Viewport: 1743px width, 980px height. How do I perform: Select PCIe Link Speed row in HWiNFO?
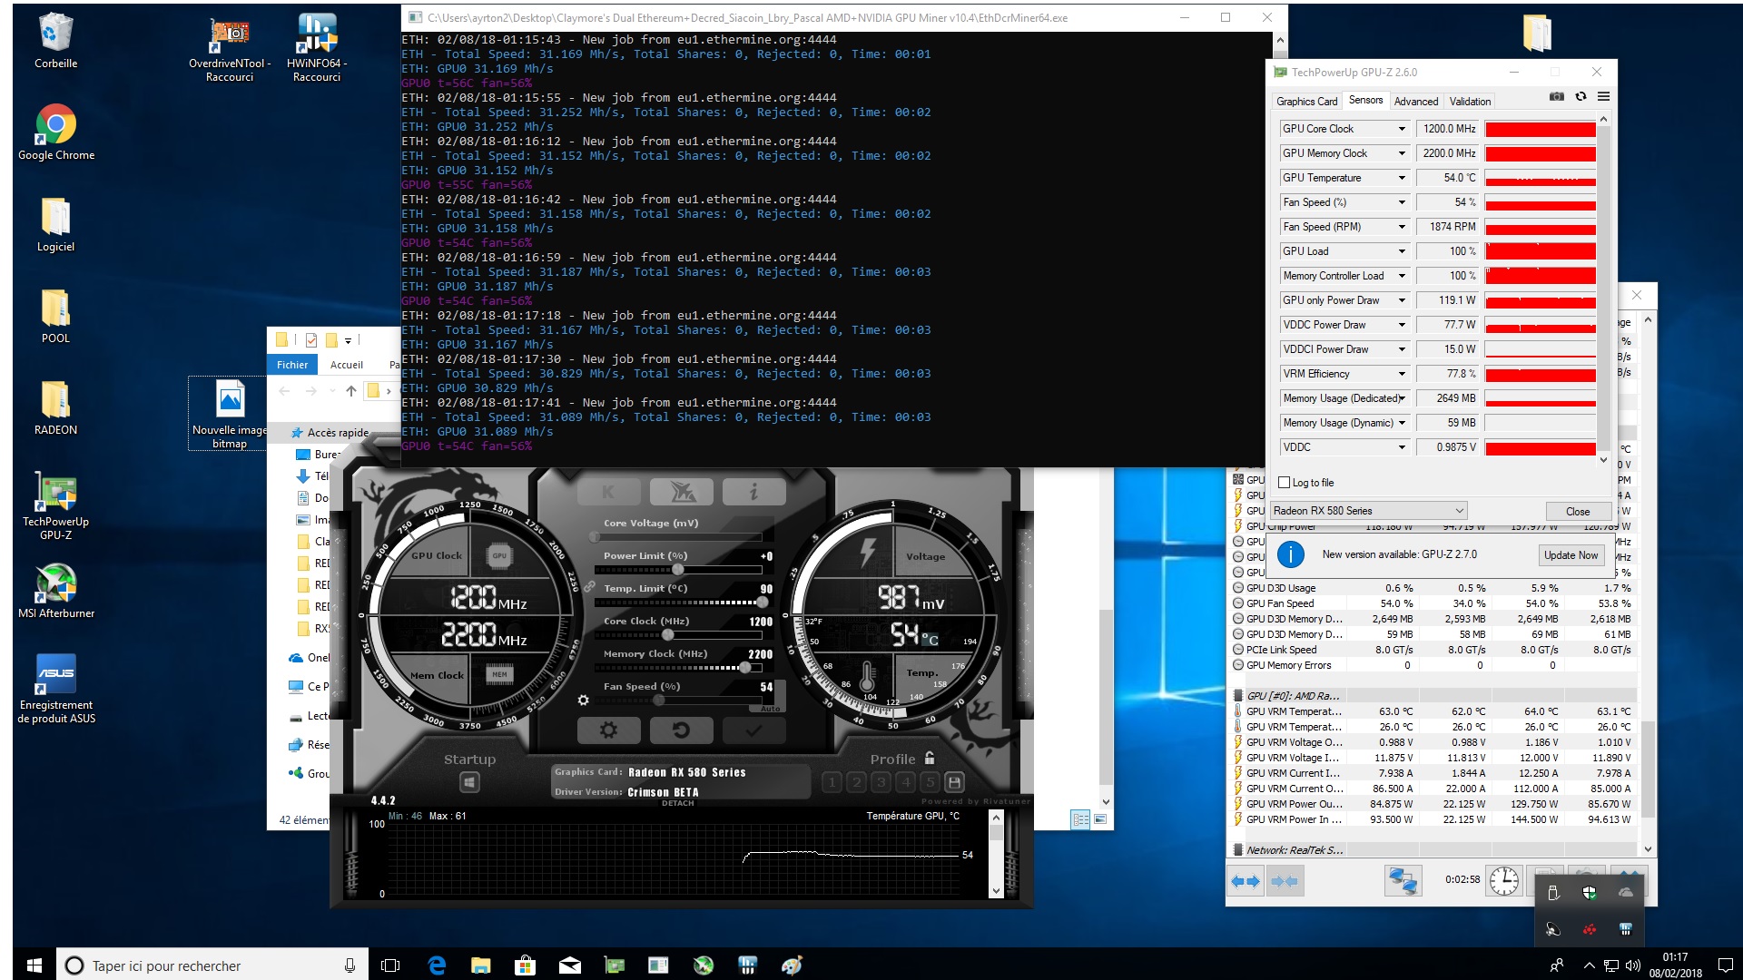tap(1433, 650)
